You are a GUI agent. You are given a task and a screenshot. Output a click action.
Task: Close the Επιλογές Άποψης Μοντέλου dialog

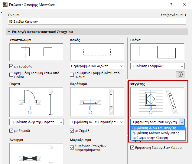tap(185, 5)
